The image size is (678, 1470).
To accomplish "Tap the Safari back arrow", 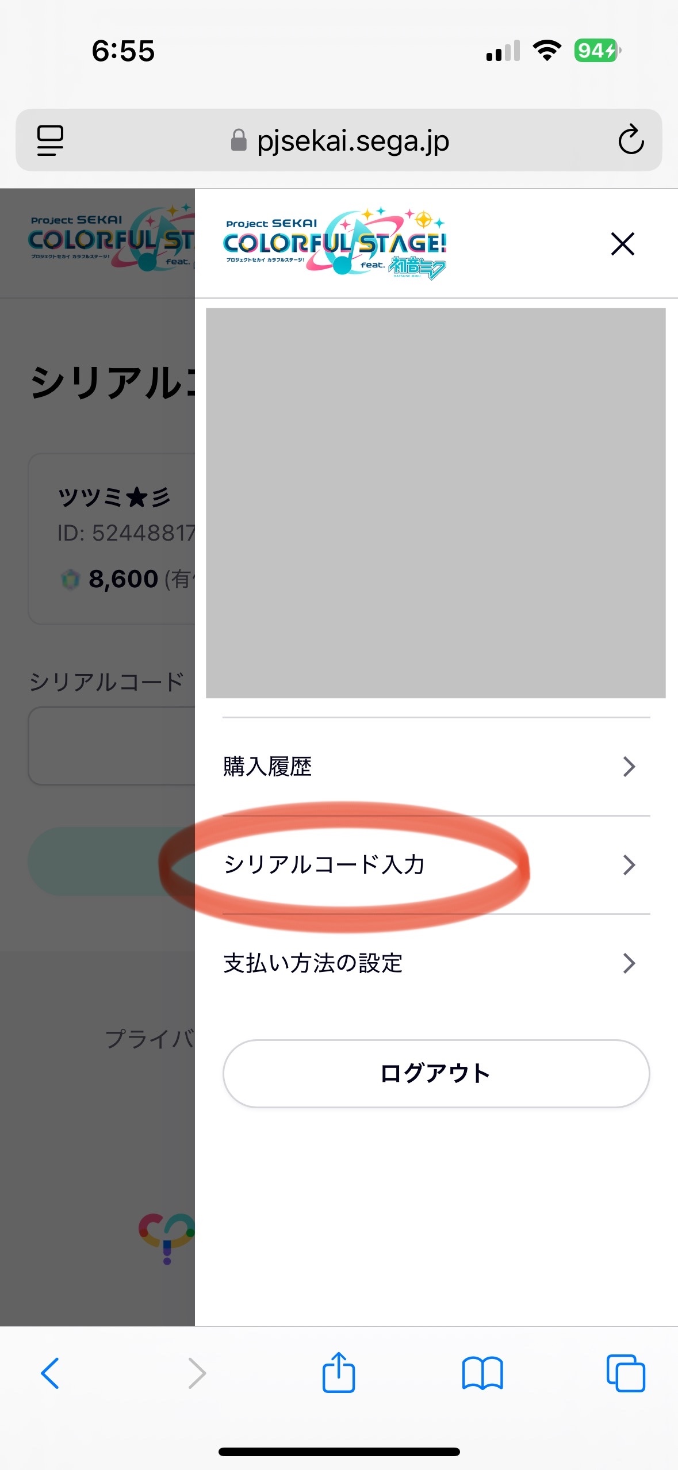I will [x=50, y=1373].
